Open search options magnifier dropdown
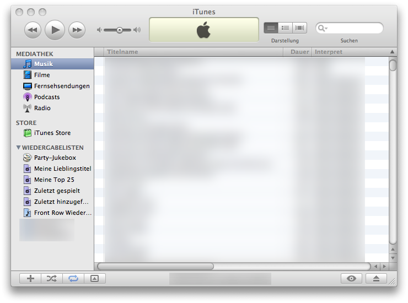The height and width of the screenshot is (303, 408). tap(323, 28)
